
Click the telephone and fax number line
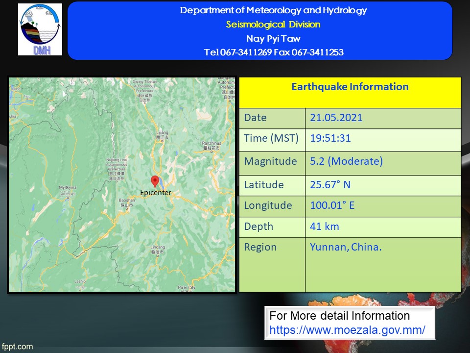[x=274, y=52]
